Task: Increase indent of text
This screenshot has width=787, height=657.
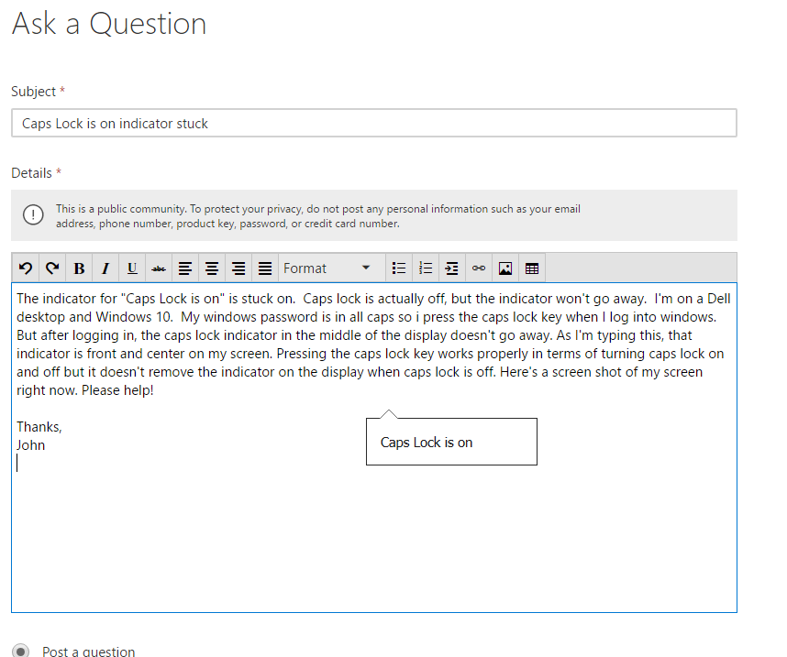Action: click(x=452, y=268)
